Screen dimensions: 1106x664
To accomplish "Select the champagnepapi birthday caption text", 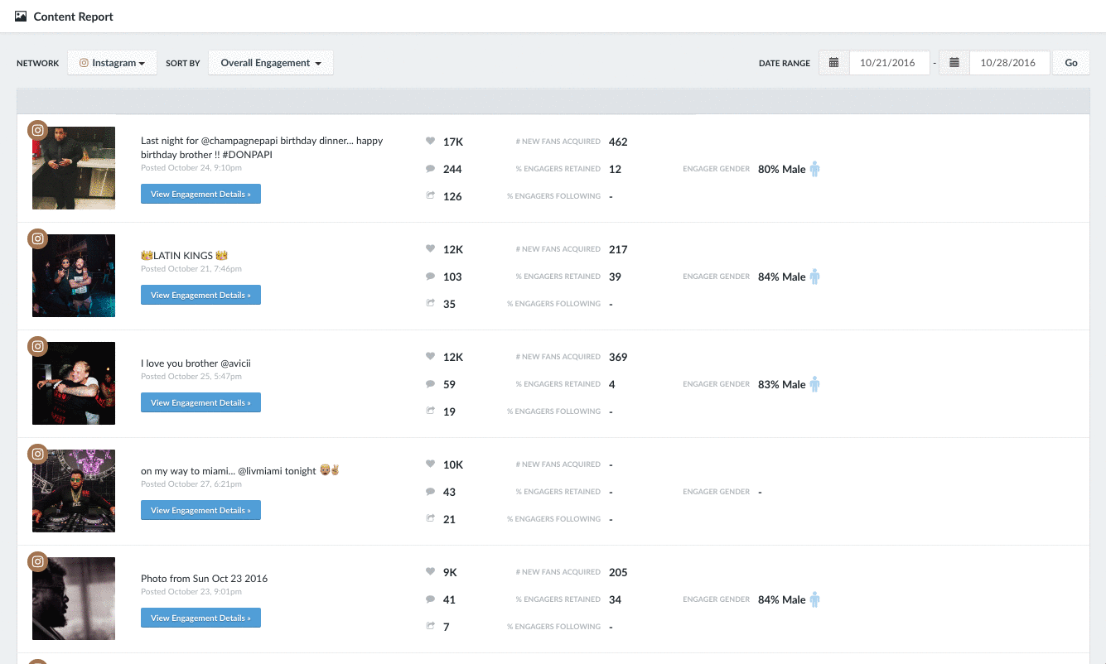I will click(x=262, y=147).
